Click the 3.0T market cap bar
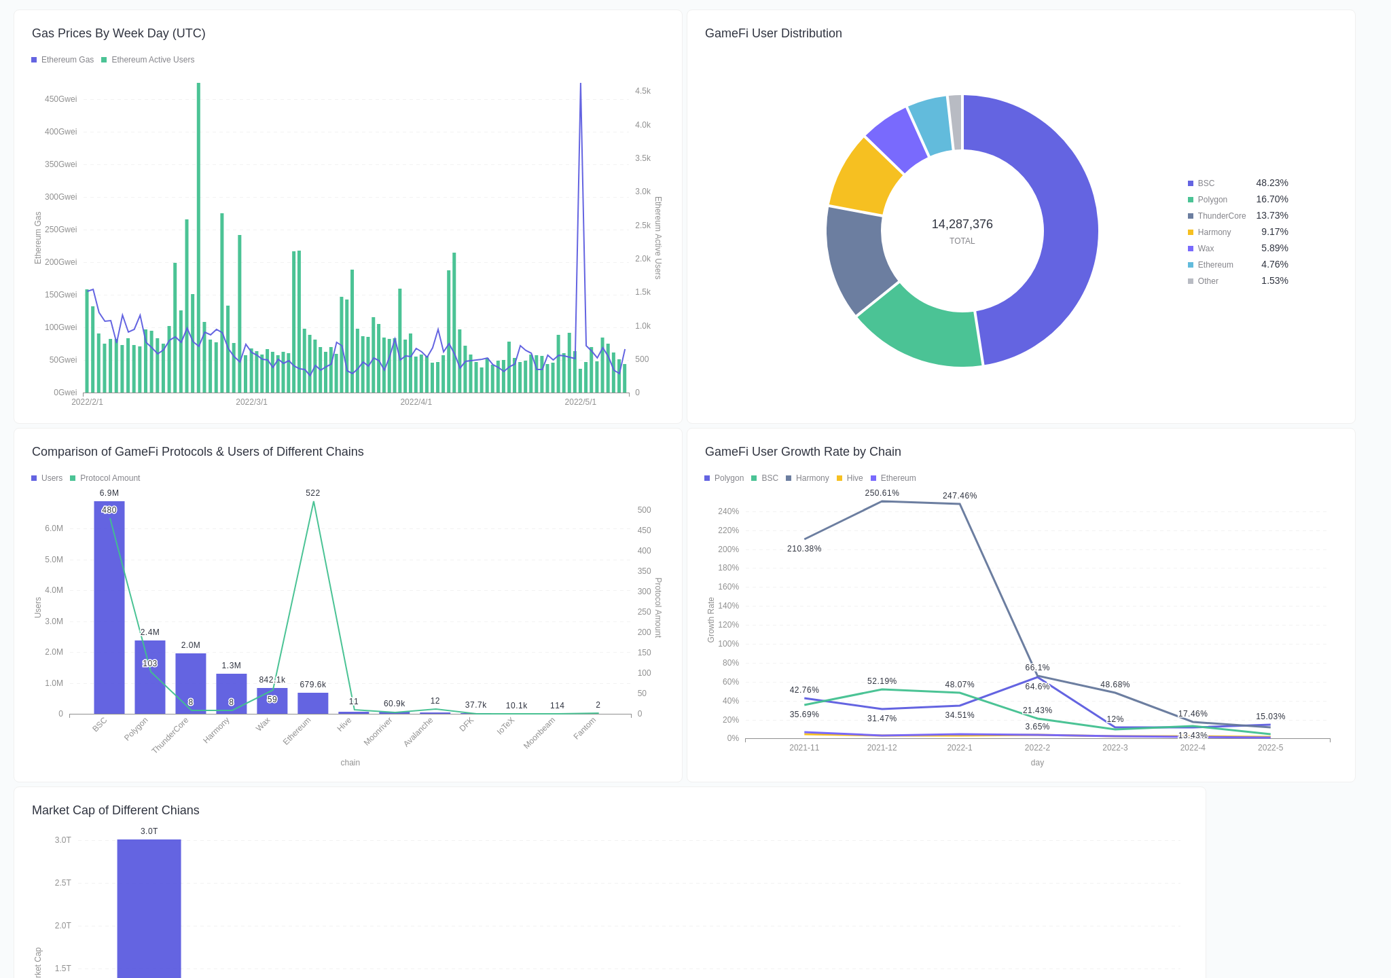Screen dimensions: 1391x978 coord(149,903)
